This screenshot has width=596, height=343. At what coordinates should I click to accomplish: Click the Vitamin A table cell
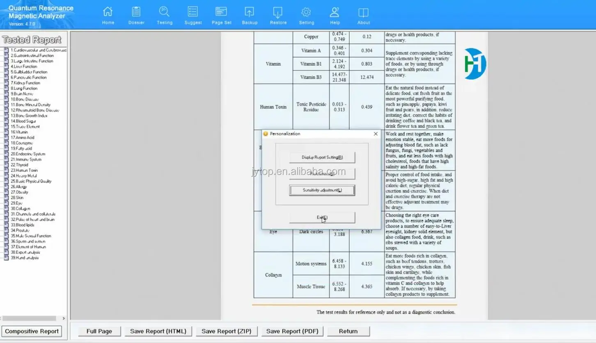pyautogui.click(x=311, y=51)
